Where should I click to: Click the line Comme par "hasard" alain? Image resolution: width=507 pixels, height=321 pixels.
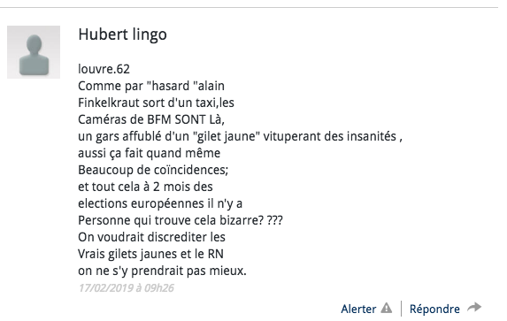tap(151, 86)
